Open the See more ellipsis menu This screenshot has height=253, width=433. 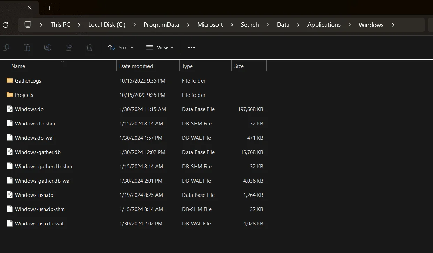tap(191, 47)
